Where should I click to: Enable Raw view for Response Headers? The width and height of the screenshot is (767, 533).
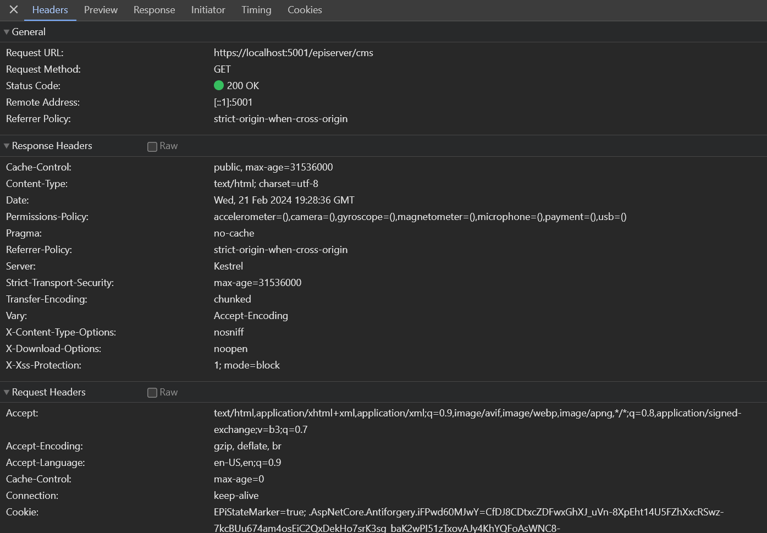click(x=152, y=146)
